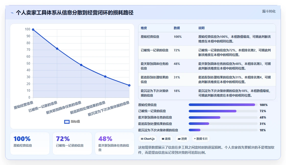Select the 进度 tag
The width and height of the screenshot is (286, 165).
(x=182, y=139)
